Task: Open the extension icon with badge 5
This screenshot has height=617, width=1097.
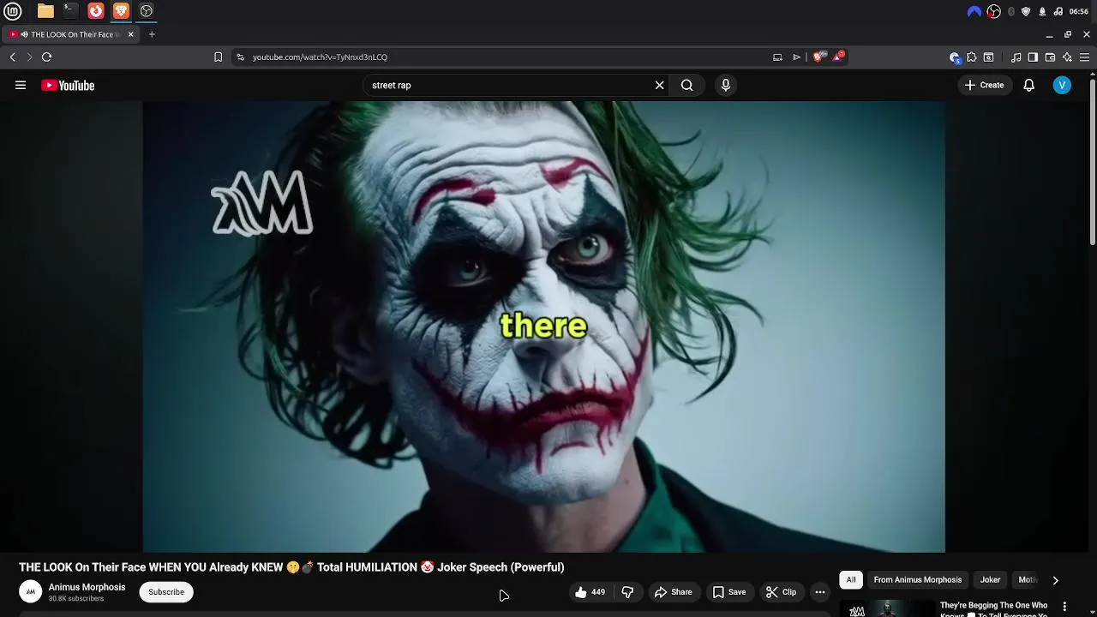Action: coord(955,57)
